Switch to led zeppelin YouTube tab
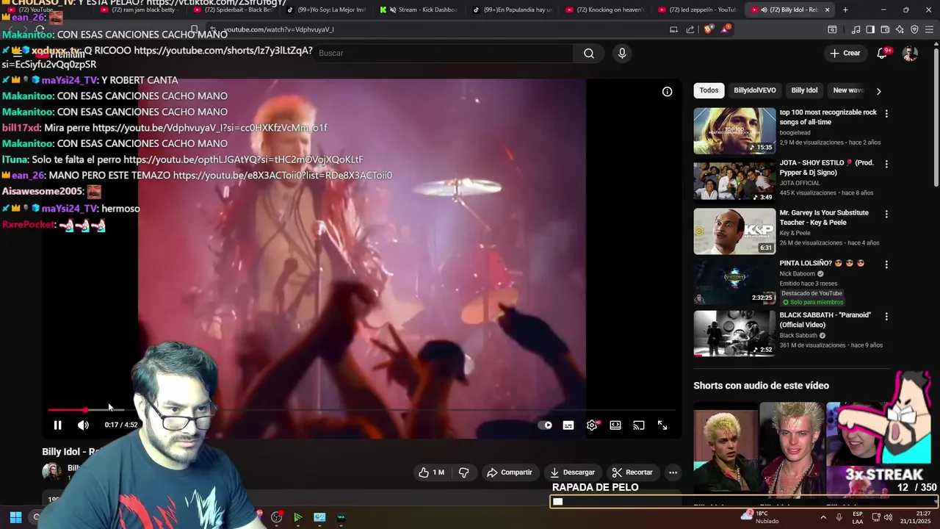This screenshot has height=529, width=940. click(x=698, y=10)
